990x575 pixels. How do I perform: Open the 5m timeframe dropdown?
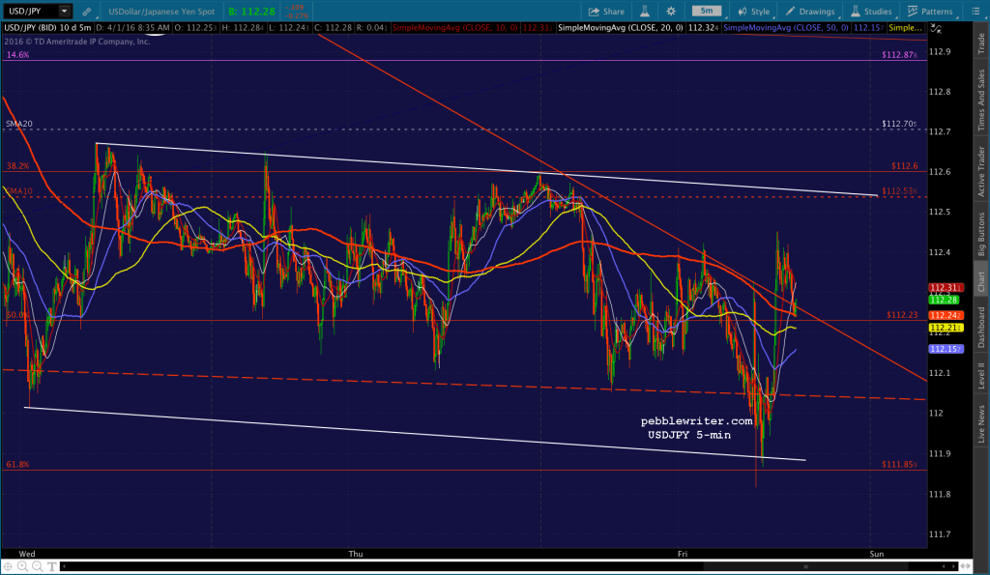click(707, 11)
